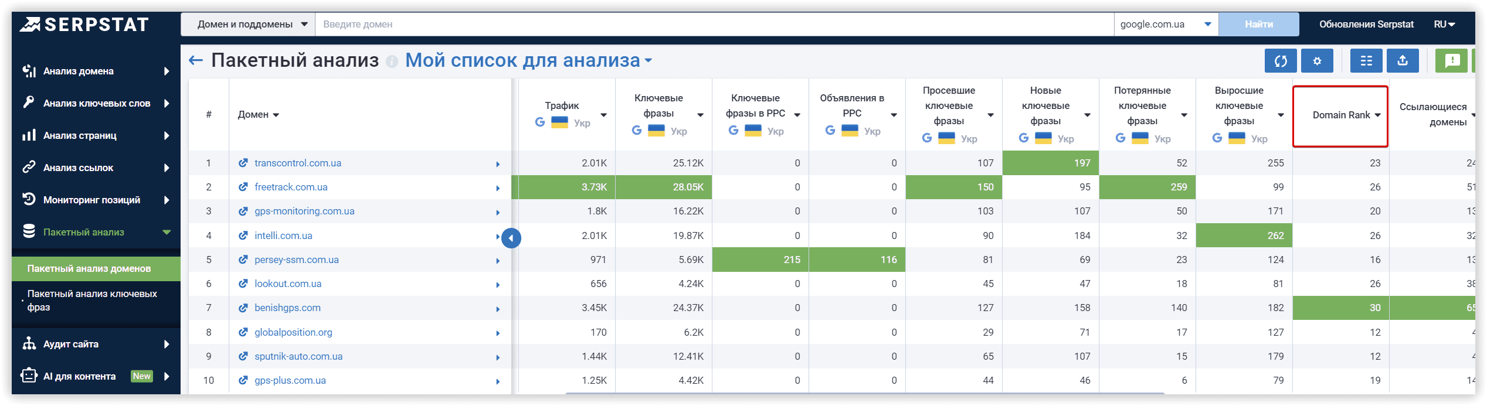
Task: Open the persey-ssm.com.ua domain link
Action: (297, 260)
